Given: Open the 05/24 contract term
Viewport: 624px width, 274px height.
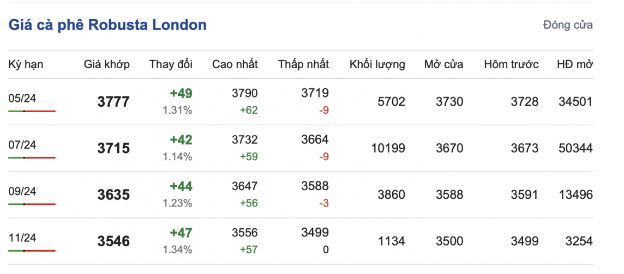Looking at the screenshot, I should (22, 98).
